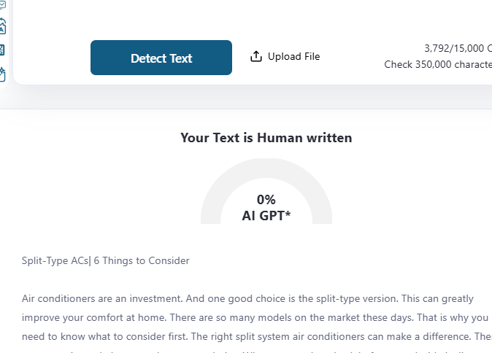
Task: Click the Check 350,000 characters link
Action: tap(438, 64)
